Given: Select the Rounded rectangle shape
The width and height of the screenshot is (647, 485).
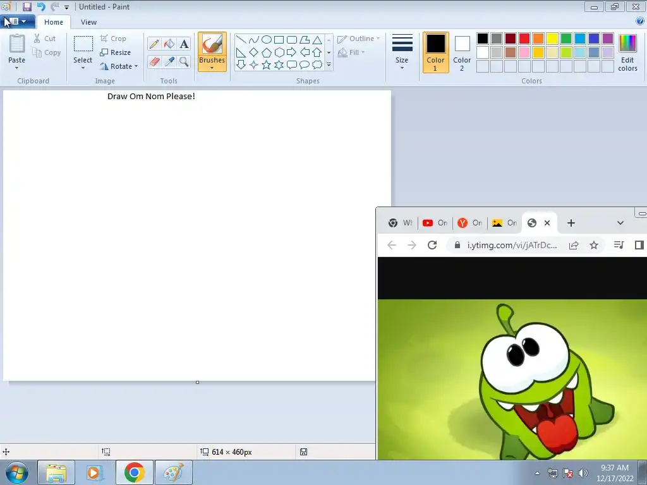Looking at the screenshot, I should (x=292, y=40).
